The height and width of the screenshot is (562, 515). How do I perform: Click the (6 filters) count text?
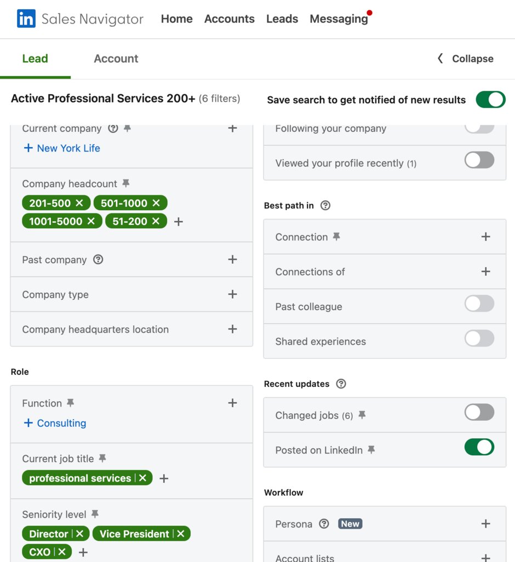[219, 99]
